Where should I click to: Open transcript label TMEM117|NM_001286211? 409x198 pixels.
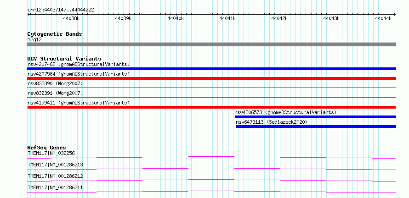pyautogui.click(x=55, y=187)
